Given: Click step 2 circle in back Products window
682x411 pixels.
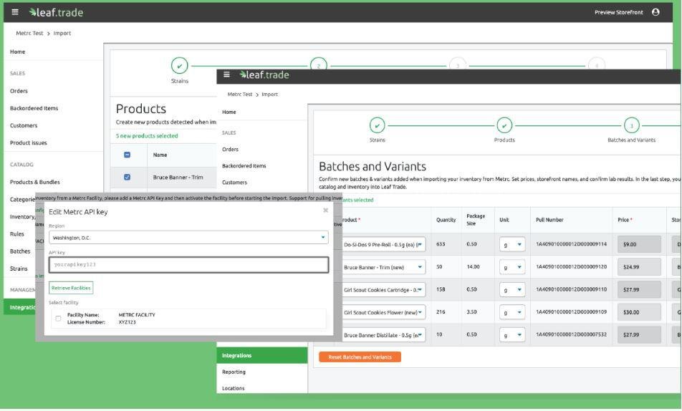Looking at the screenshot, I should point(318,65).
